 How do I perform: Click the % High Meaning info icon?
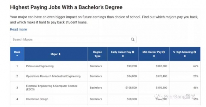[195, 52]
